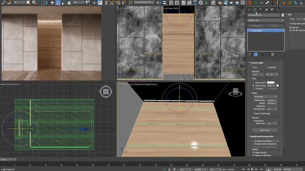Collapse the Corona Light rollout
Viewport: 305px width, 171px height.
point(257,63)
